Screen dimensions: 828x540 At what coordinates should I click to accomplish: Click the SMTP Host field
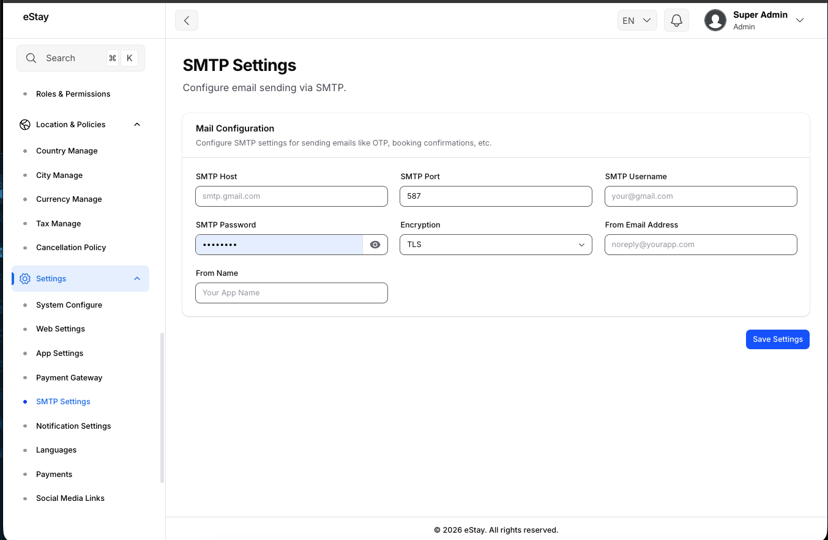click(291, 196)
